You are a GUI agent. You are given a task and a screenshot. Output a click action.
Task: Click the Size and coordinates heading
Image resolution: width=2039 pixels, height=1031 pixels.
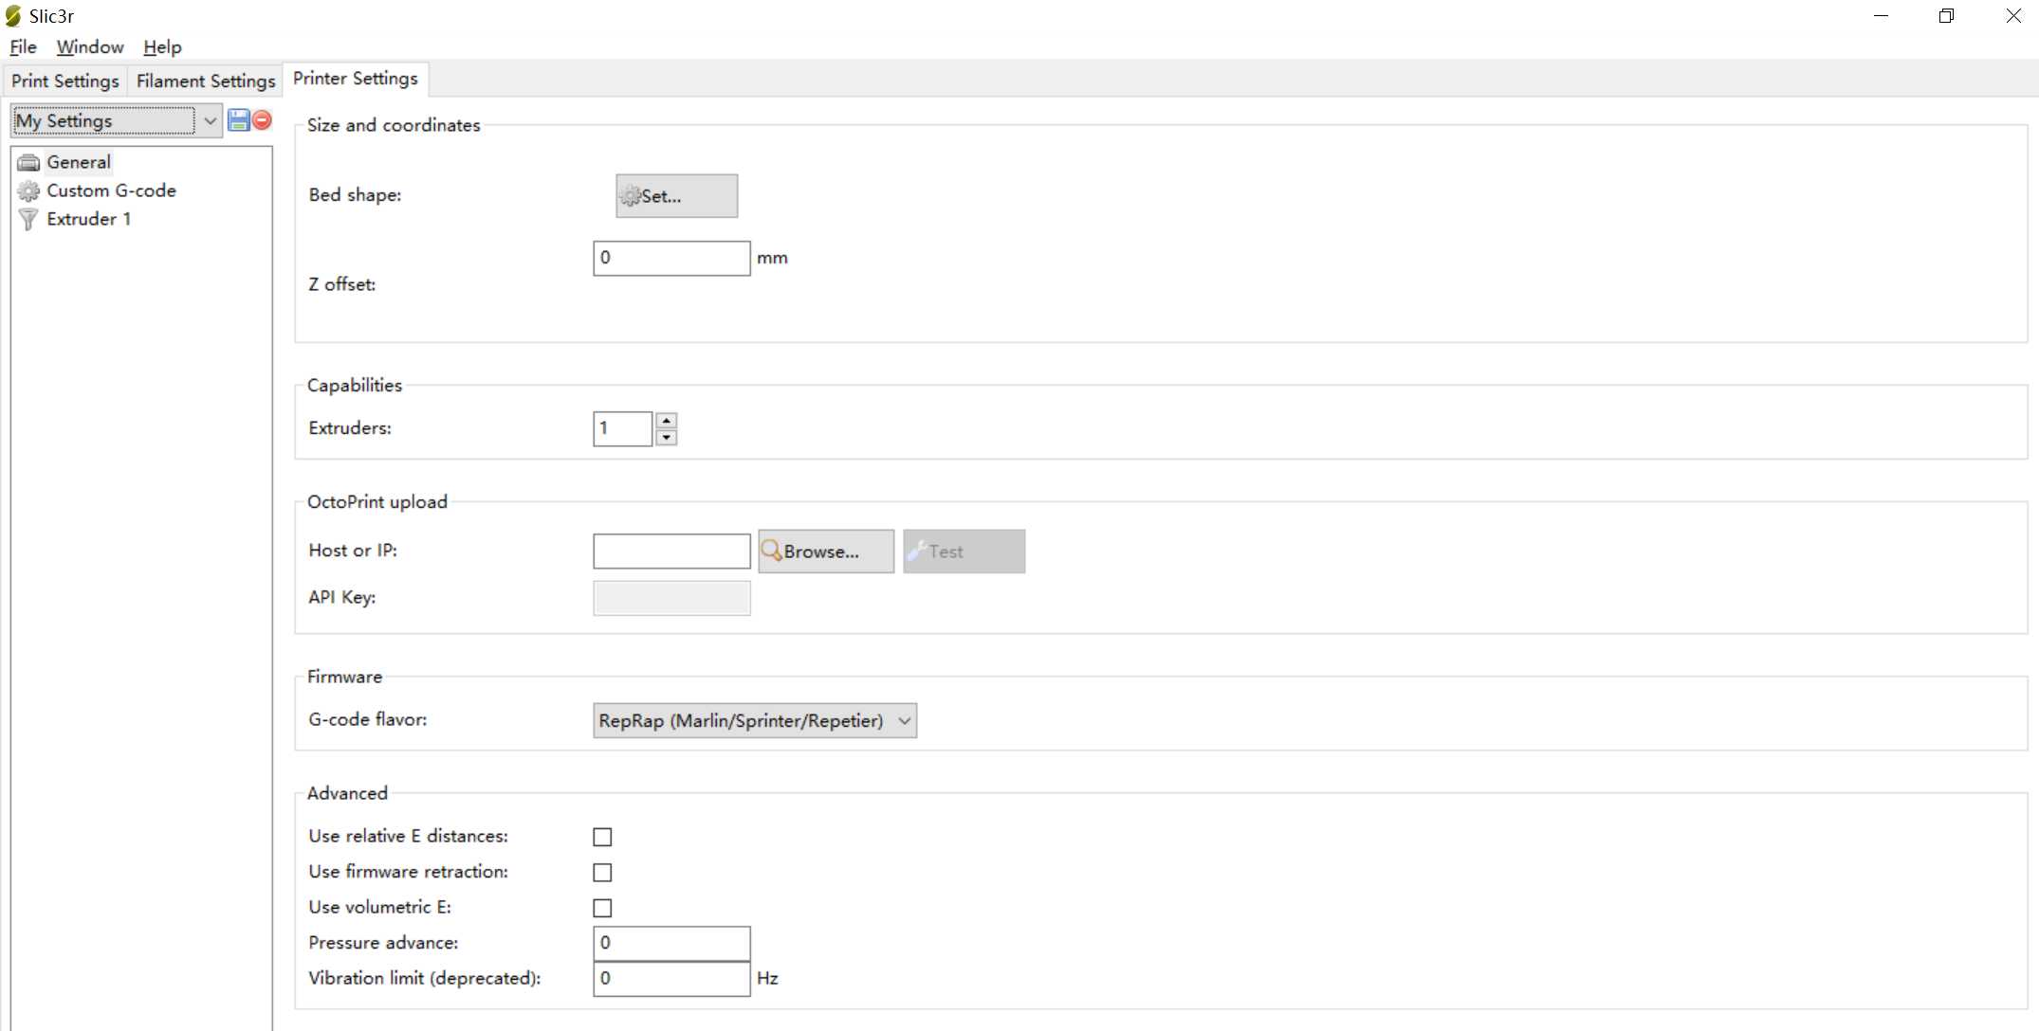click(394, 125)
